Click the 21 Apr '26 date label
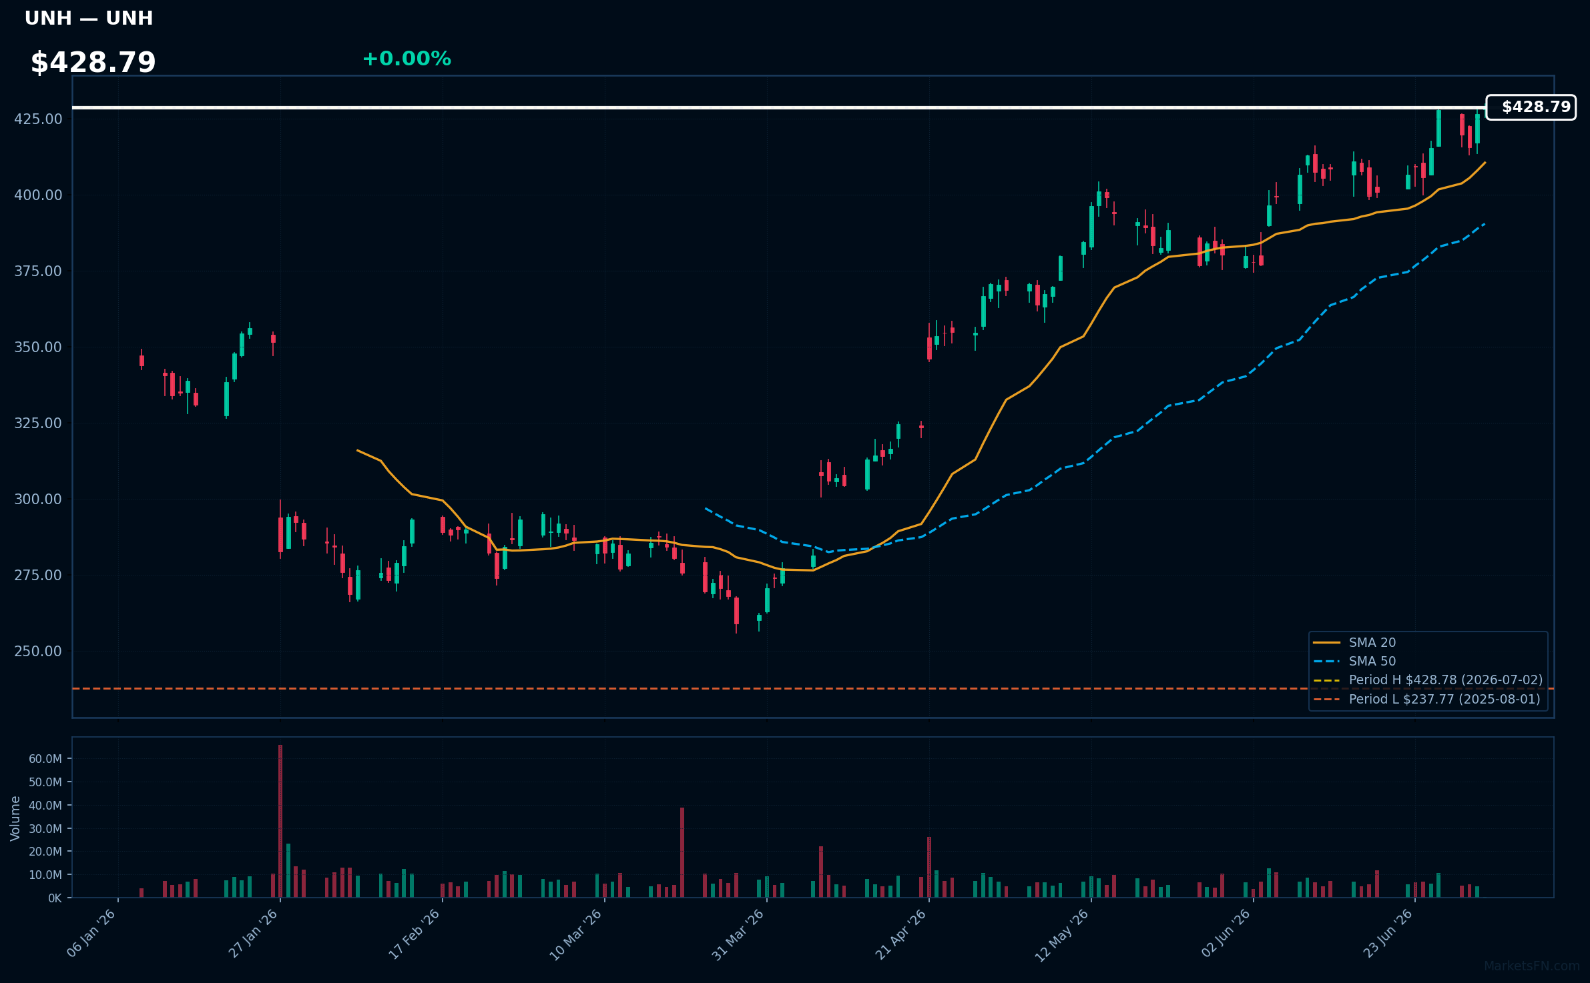This screenshot has height=983, width=1590. click(901, 934)
